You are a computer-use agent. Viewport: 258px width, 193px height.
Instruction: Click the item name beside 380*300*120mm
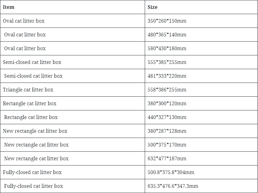30,103
